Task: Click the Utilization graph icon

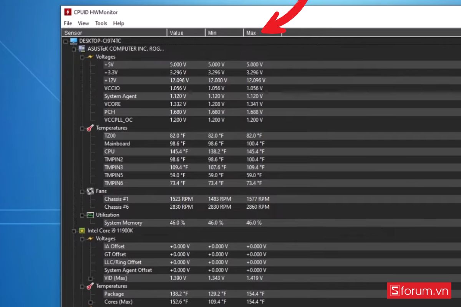Action: click(x=90, y=215)
